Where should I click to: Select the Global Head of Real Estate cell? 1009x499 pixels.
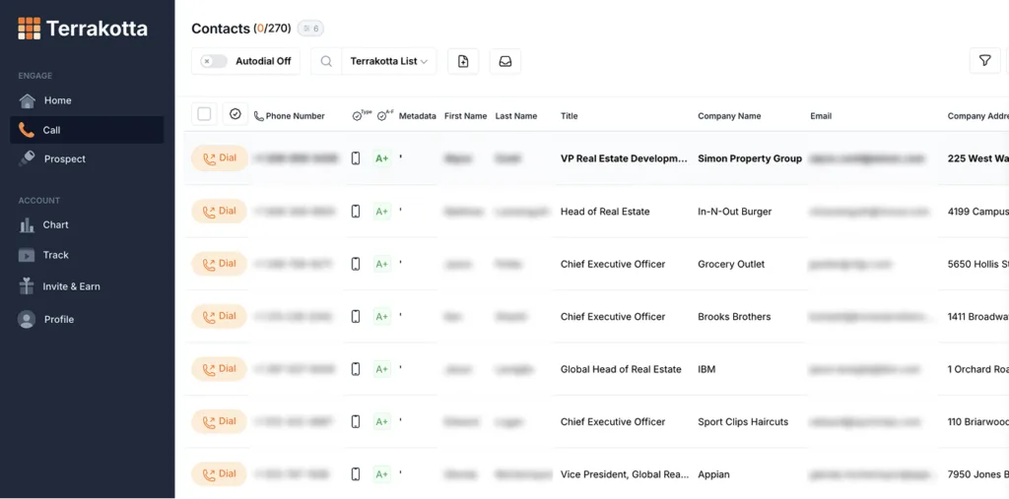[621, 370]
